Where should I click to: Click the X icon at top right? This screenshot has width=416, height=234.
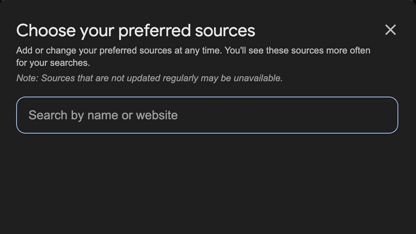tap(390, 29)
